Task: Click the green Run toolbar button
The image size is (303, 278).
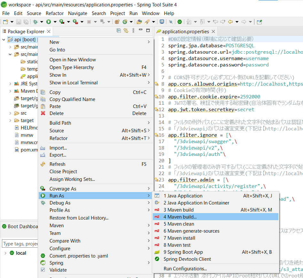Action: point(49,22)
